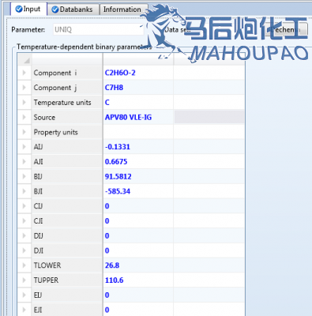Click the row arrow for Component j
Screen dimensions: 312x316
(24, 88)
